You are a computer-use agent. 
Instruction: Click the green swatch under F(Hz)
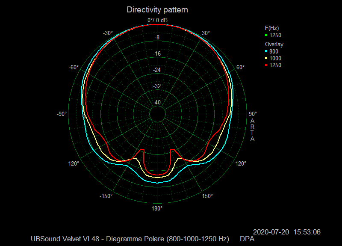click(x=266, y=35)
